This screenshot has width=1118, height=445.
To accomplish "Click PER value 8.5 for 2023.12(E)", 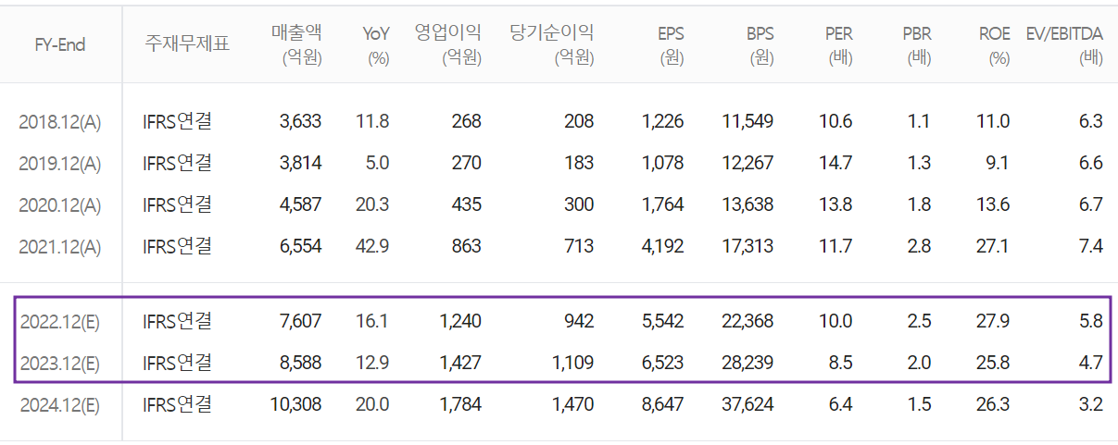I will 841,364.
